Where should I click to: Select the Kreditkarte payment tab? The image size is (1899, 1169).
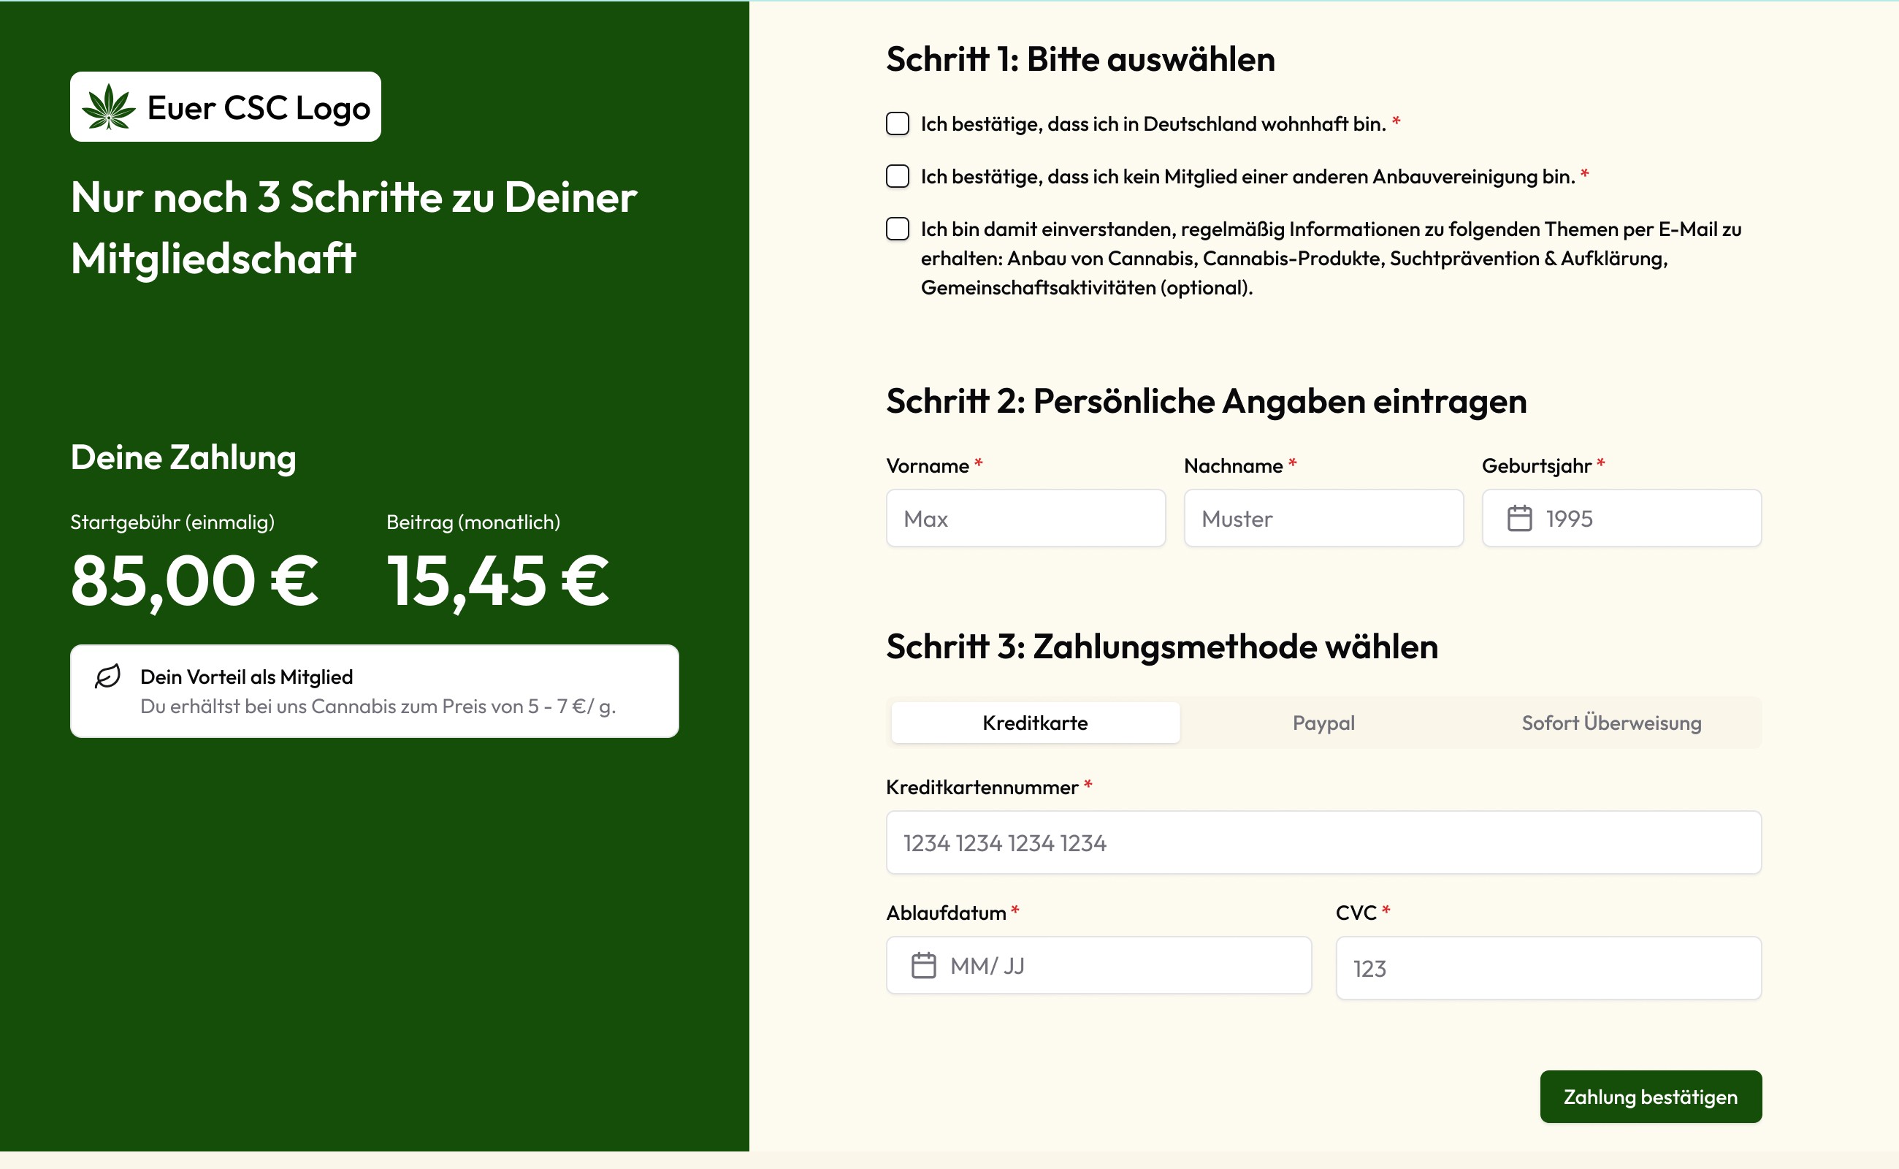[1035, 723]
